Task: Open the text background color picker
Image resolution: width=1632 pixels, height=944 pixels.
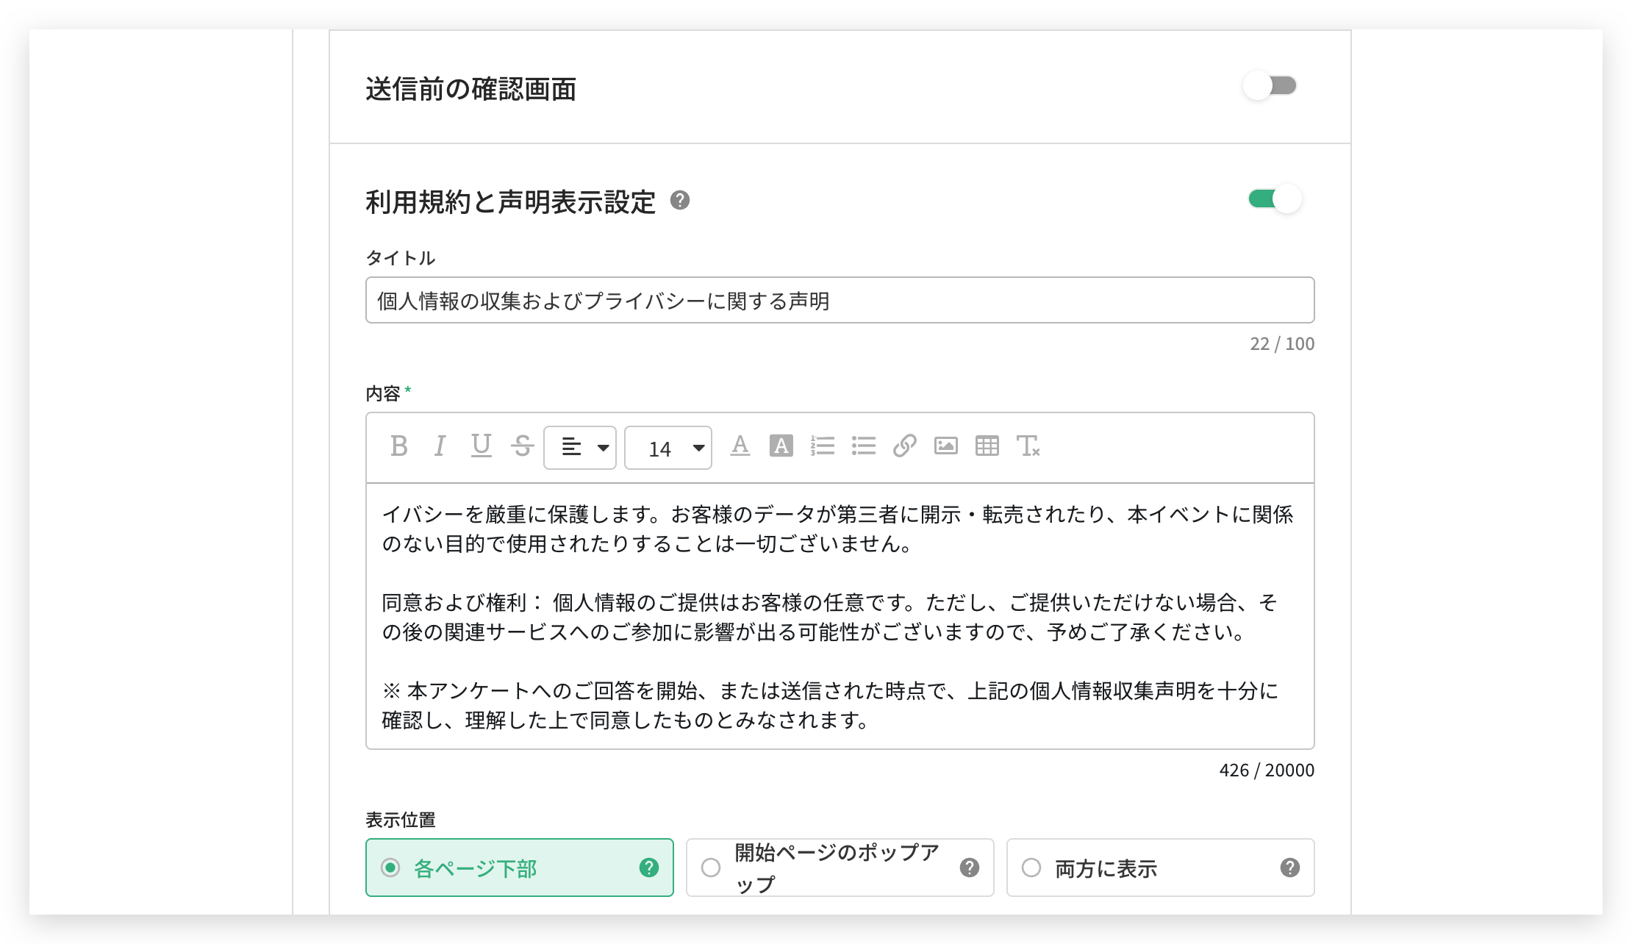Action: coord(781,446)
